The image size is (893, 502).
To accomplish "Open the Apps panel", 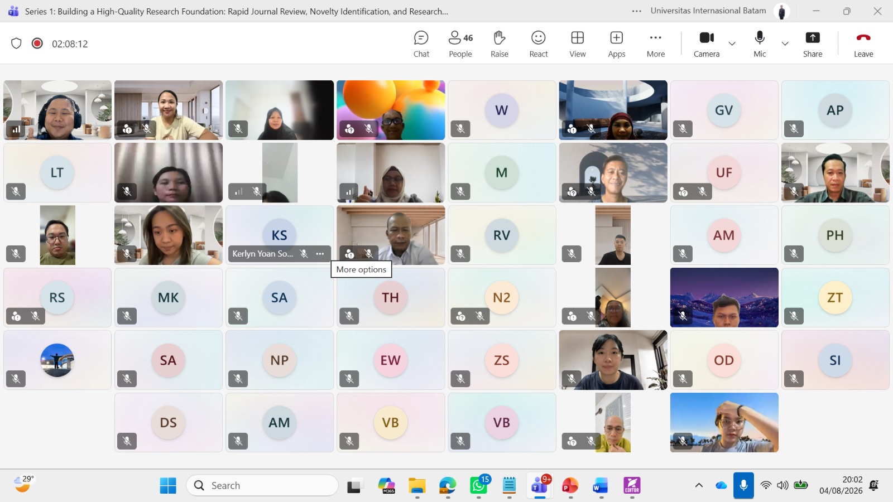I will 617,44.
